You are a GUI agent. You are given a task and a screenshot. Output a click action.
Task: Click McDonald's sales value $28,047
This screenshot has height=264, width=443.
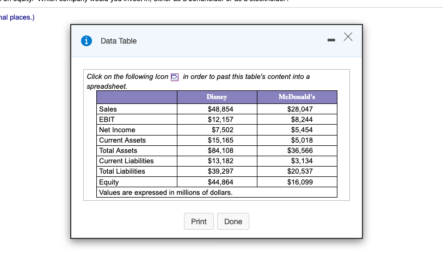point(300,109)
